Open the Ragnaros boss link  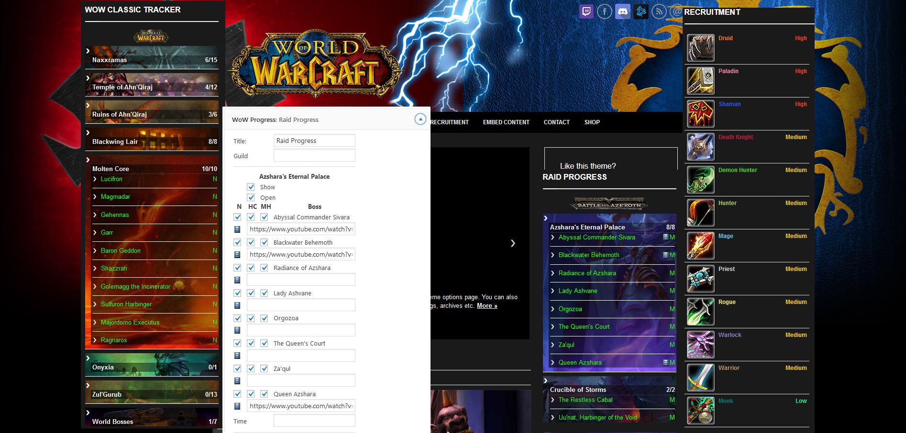click(x=114, y=340)
